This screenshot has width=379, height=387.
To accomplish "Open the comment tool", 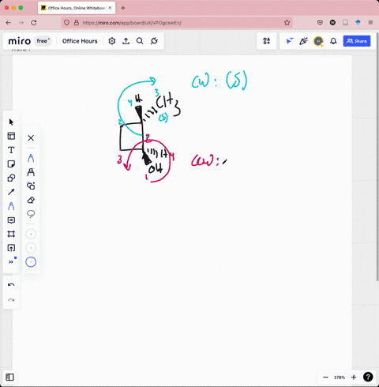I will point(11,220).
